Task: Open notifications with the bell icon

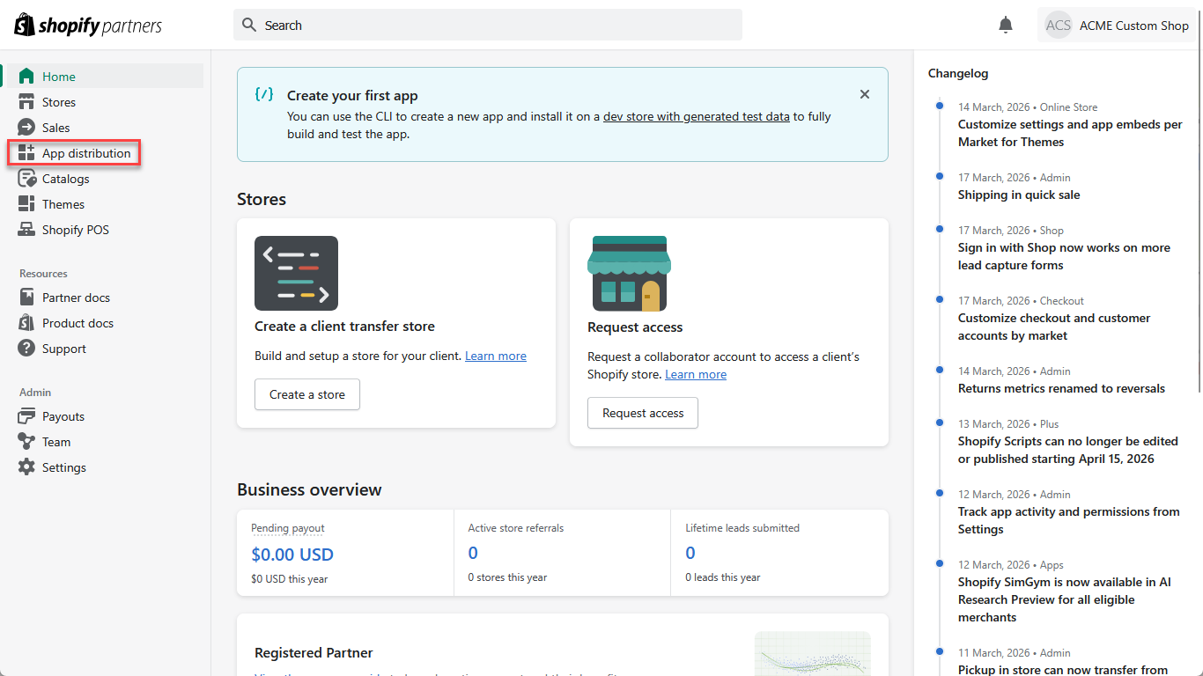Action: 1006,26
